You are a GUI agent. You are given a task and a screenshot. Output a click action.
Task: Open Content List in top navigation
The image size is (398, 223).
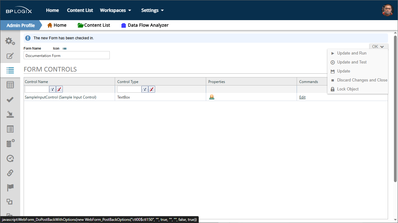[x=80, y=10]
